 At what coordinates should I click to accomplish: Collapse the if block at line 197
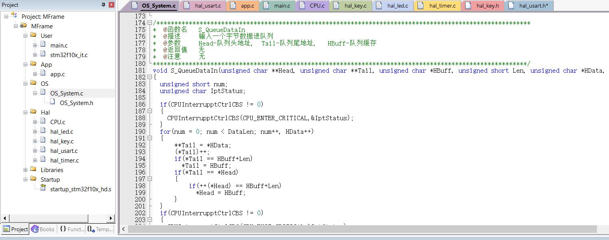[x=150, y=179]
